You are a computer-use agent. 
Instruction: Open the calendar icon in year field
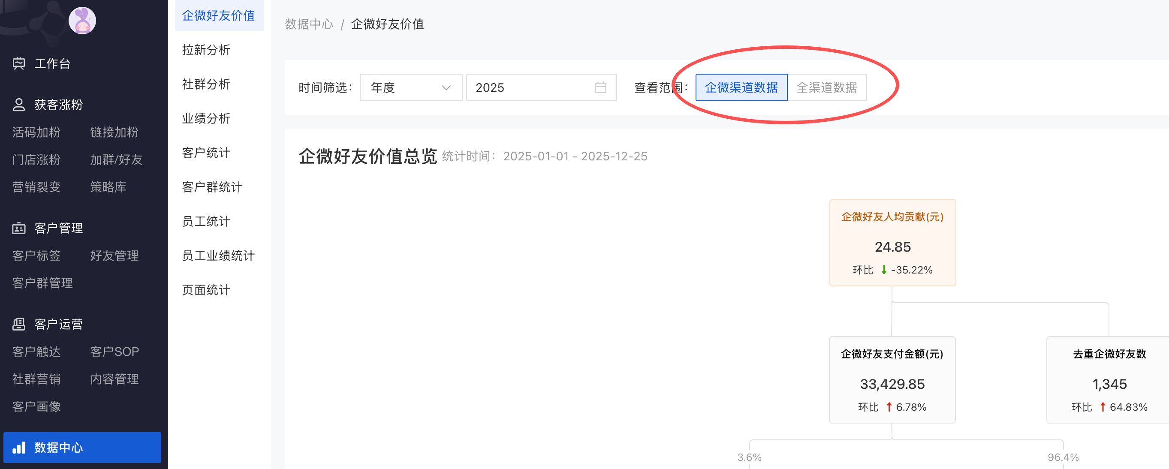(x=600, y=87)
